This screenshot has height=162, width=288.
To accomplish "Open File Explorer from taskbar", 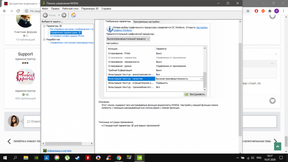I will tap(26, 158).
